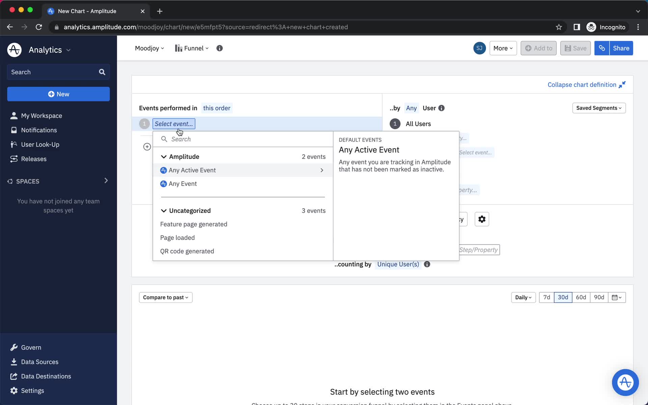
Task: Click the Feature page generated event
Action: point(194,224)
